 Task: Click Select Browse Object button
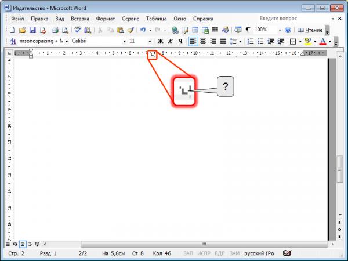339,230
